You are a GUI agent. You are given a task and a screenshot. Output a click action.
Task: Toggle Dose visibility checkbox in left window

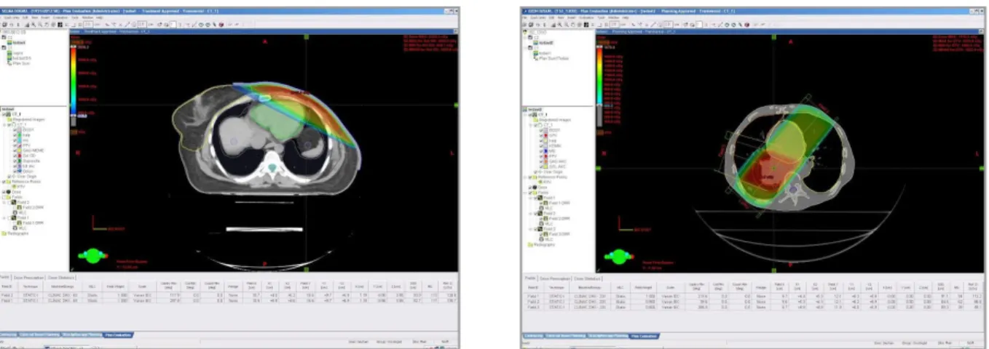coord(4,192)
